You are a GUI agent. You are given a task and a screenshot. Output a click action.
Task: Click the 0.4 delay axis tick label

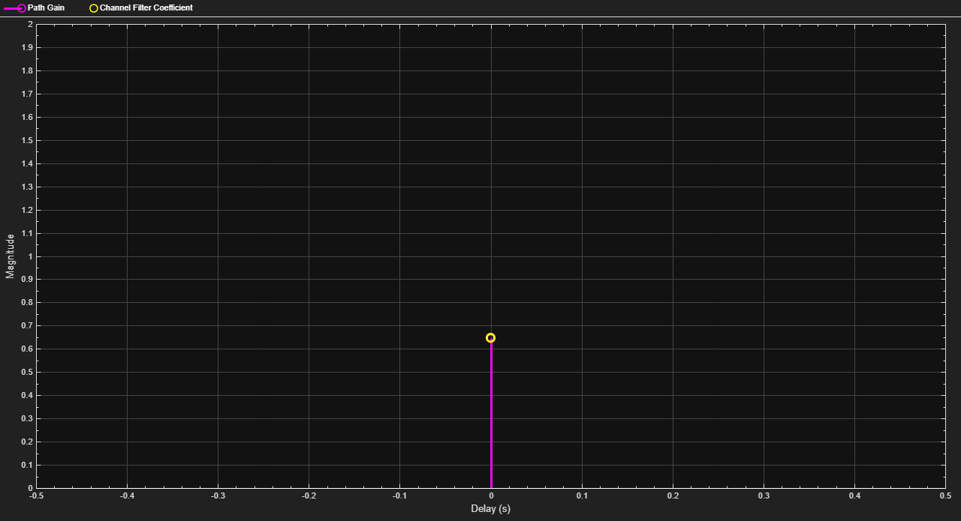(x=854, y=496)
